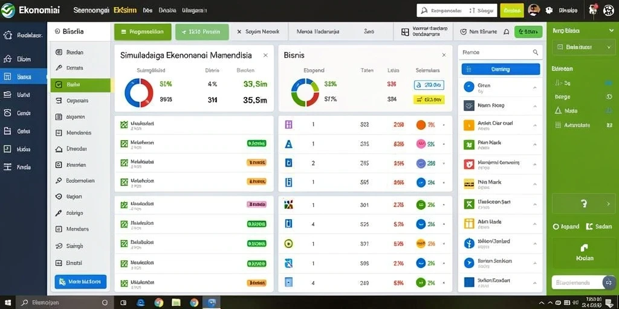Click the user avatar in top bar
619x309 pixels.
click(534, 10)
